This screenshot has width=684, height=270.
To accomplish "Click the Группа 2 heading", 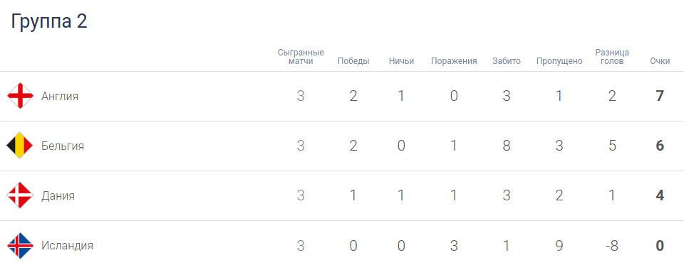I will [49, 21].
